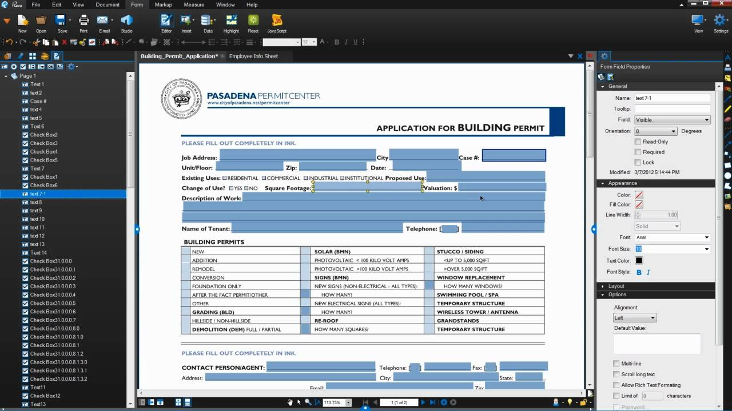Open the thumbnails grid panel icon
The image size is (732, 411).
pyautogui.click(x=33, y=56)
